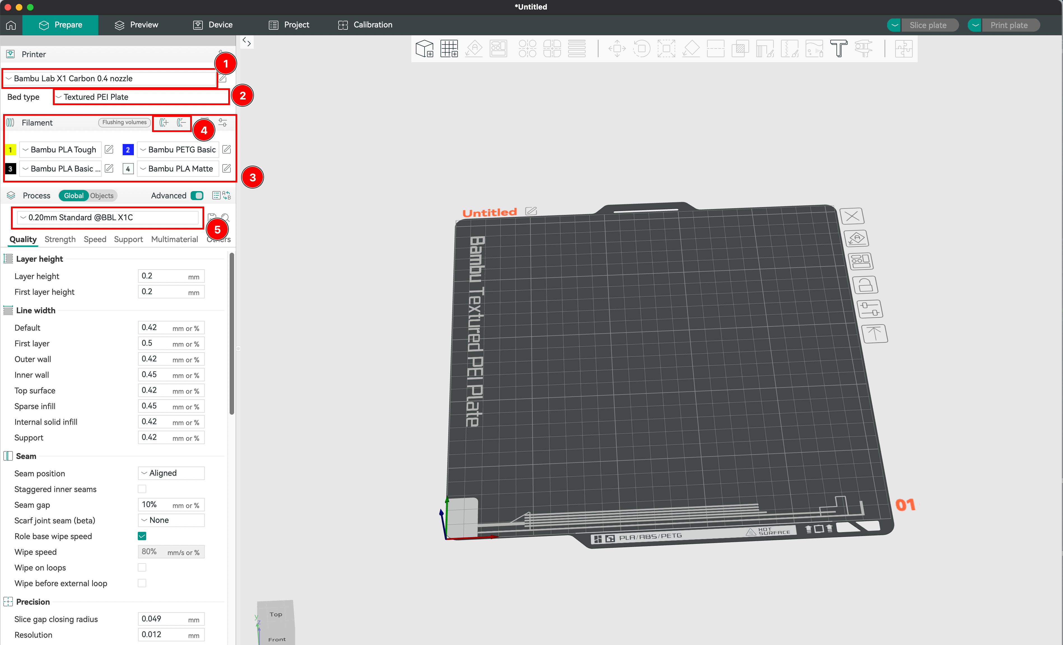Screen dimensions: 1063x645
Task: Open filament settings sliders icon
Action: [x=223, y=123]
